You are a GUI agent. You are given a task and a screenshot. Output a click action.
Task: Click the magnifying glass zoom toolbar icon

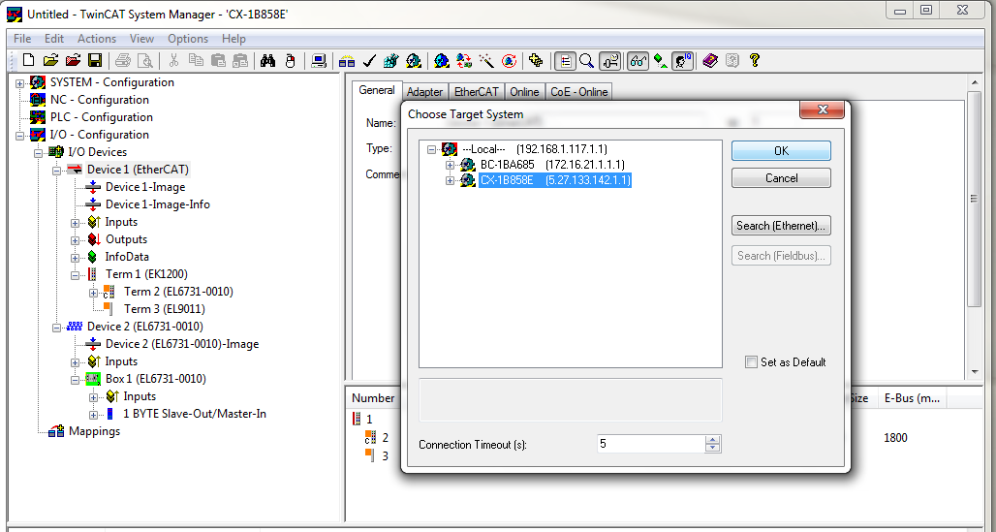[x=587, y=60]
